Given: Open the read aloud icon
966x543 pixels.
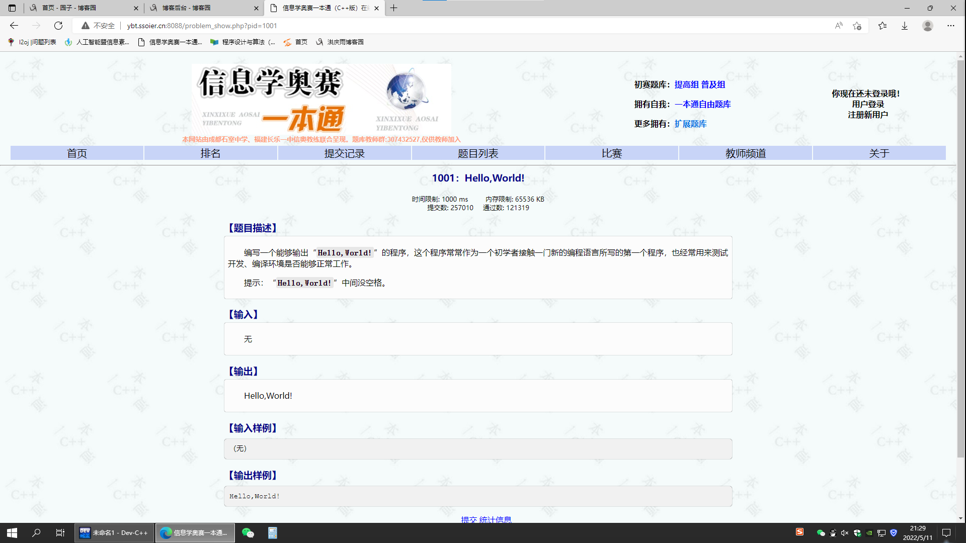Looking at the screenshot, I should coord(838,26).
